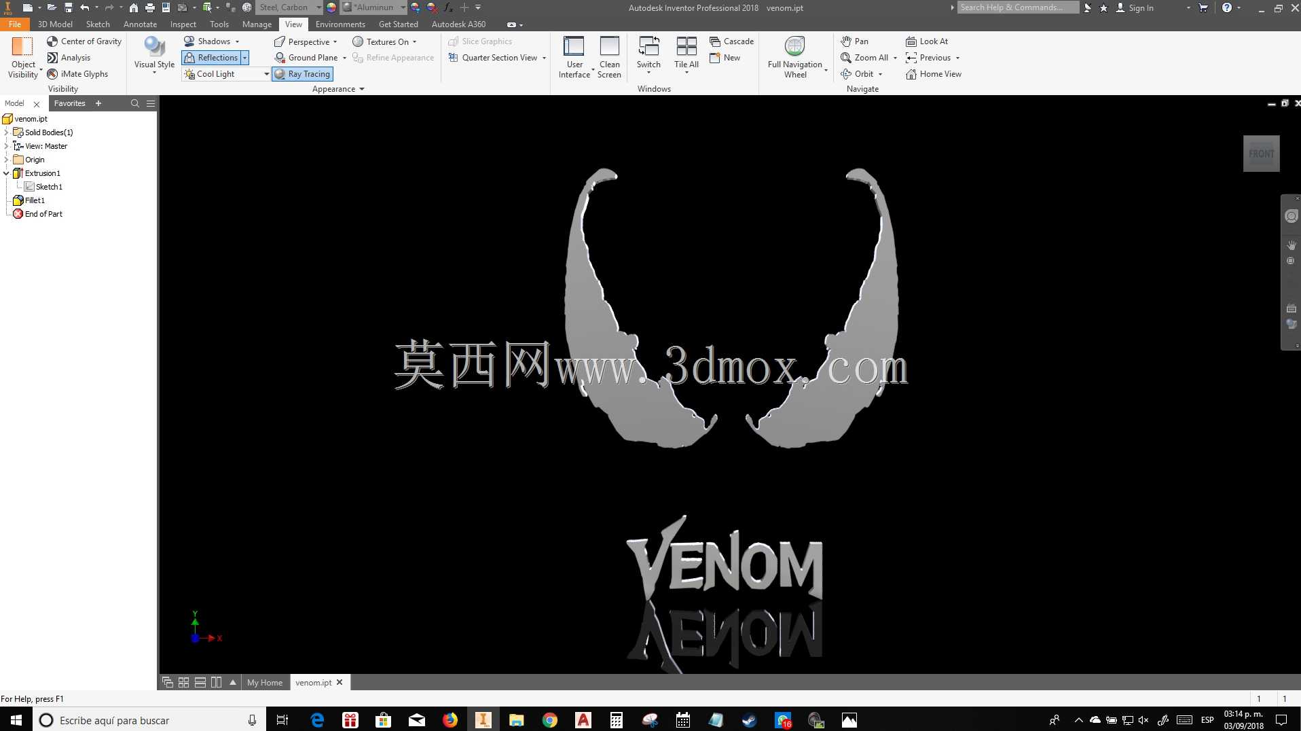This screenshot has height=731, width=1301.
Task: Toggle Textures On setting
Action: [381, 42]
